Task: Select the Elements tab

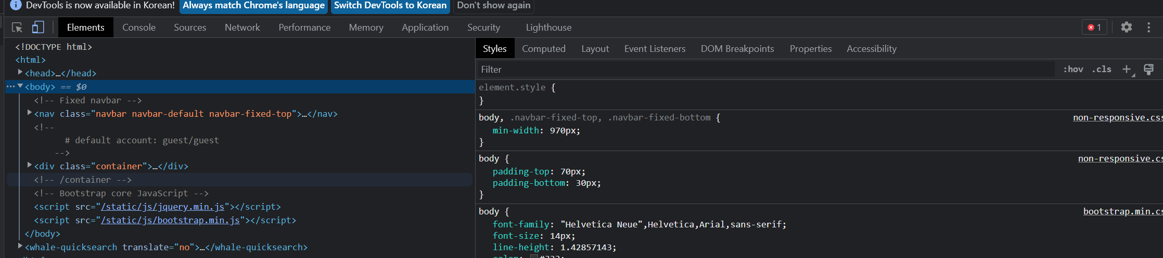Action: click(x=86, y=28)
